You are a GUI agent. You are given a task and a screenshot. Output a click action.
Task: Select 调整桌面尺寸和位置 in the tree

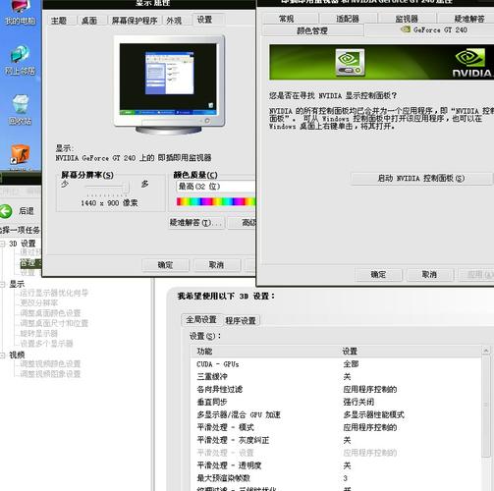(x=54, y=323)
